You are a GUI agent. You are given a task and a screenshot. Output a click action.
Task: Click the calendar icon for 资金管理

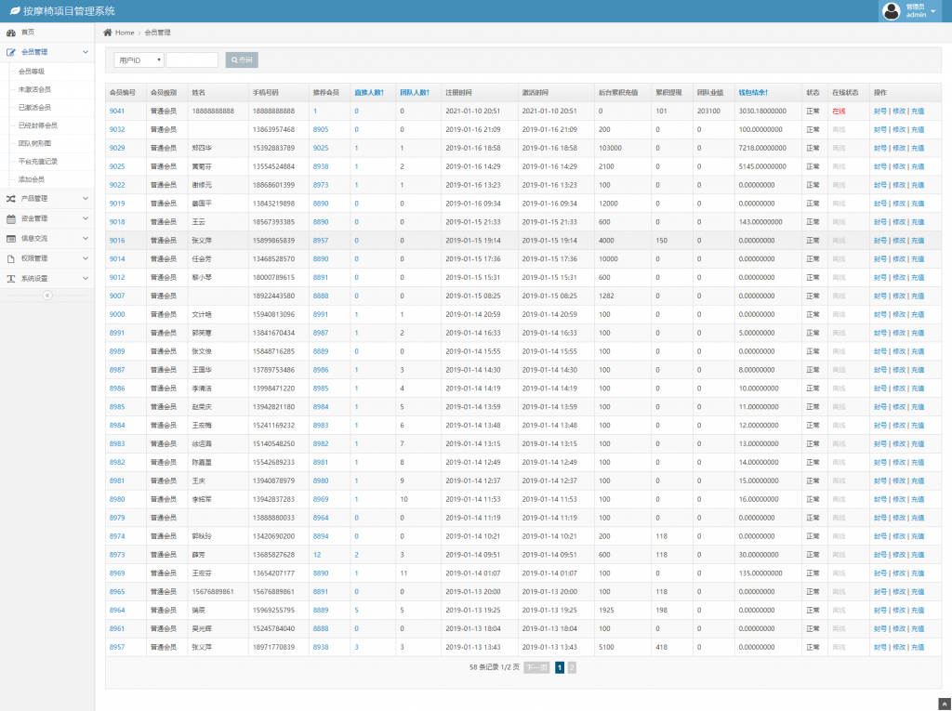click(11, 219)
